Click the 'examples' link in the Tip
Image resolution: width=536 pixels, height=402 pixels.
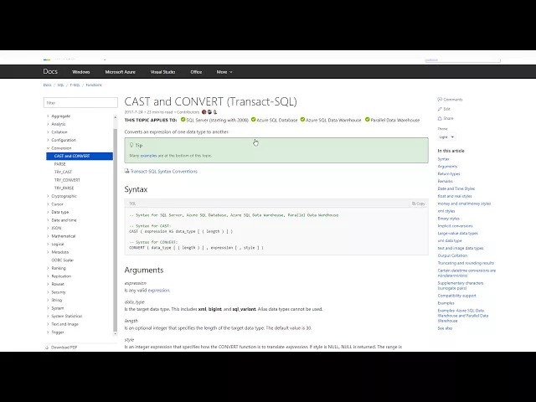pyautogui.click(x=148, y=156)
